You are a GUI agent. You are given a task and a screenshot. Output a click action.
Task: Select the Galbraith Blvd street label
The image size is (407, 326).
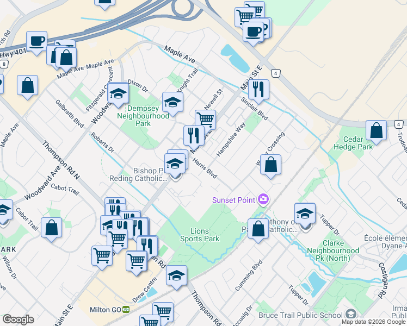(x=70, y=114)
